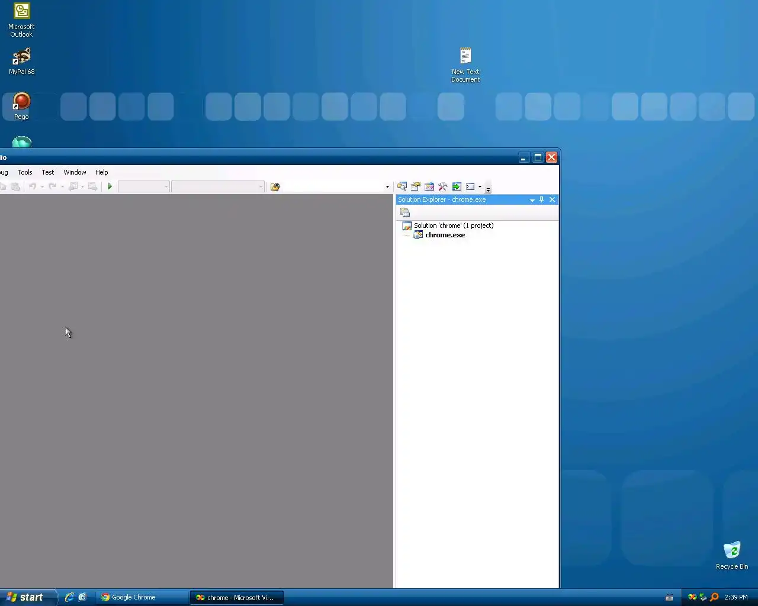Open the Microsoft Outlook desktop icon

[21, 20]
